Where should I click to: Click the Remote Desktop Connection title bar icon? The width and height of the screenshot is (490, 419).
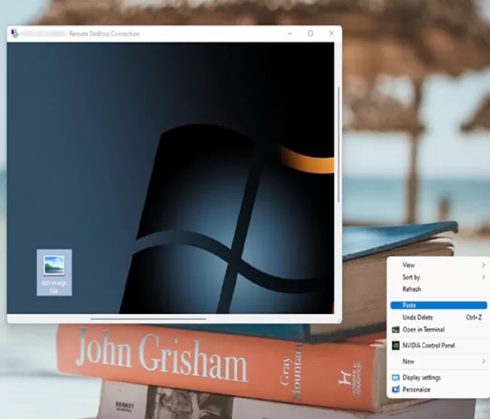tap(14, 33)
